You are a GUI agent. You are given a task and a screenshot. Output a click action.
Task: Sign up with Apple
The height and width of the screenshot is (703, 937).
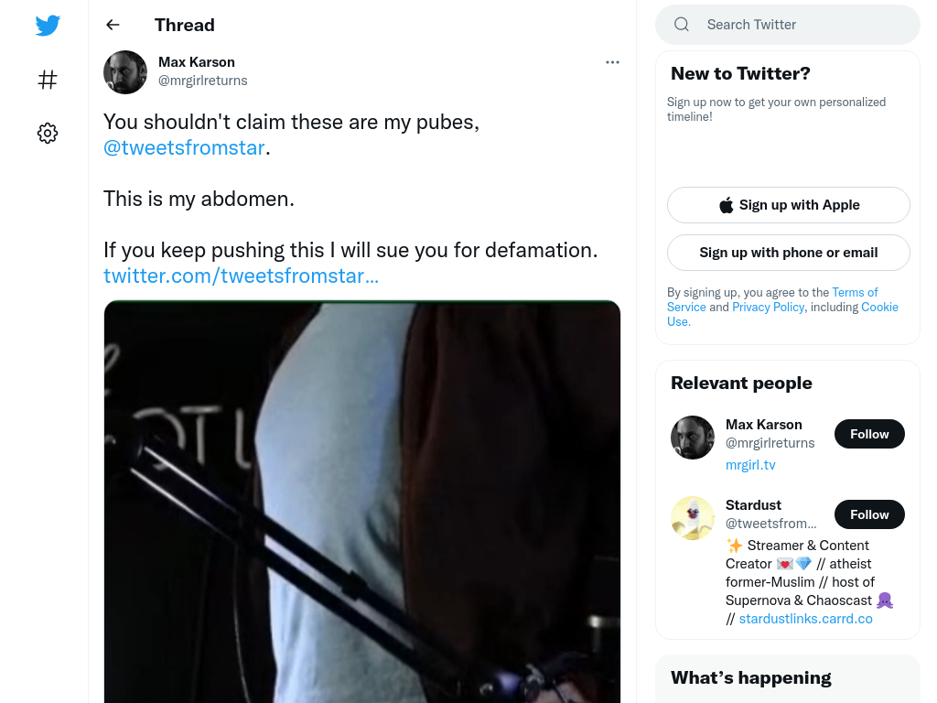pyautogui.click(x=788, y=205)
